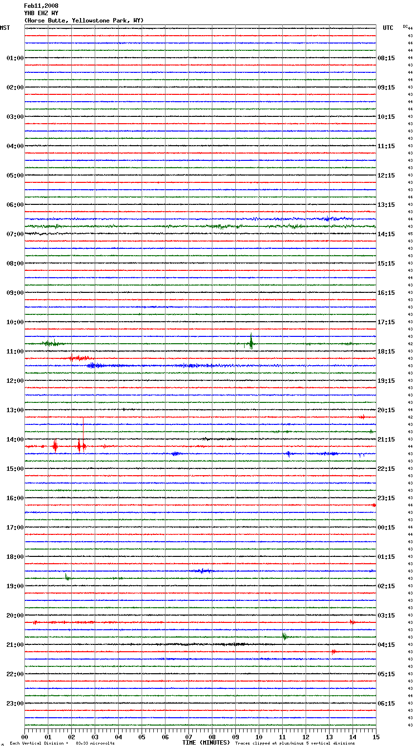Image resolution: width=415 pixels, height=750 pixels.
Task: Click the UTC time label '01:15'
Action: coord(386,557)
